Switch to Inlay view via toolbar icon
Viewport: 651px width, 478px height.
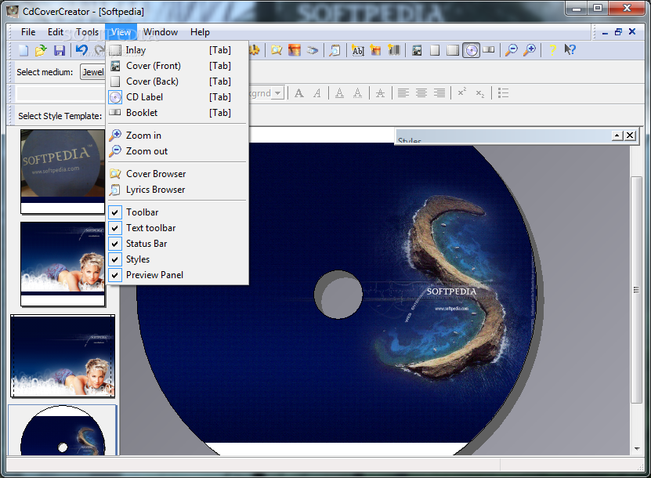point(453,50)
